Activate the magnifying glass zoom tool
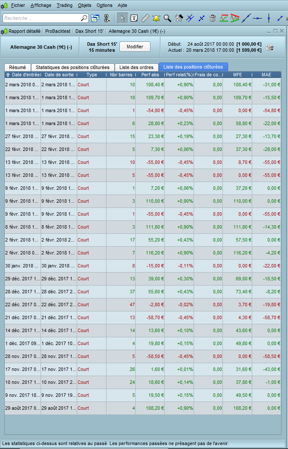This screenshot has width=288, height=449. tap(167, 18)
